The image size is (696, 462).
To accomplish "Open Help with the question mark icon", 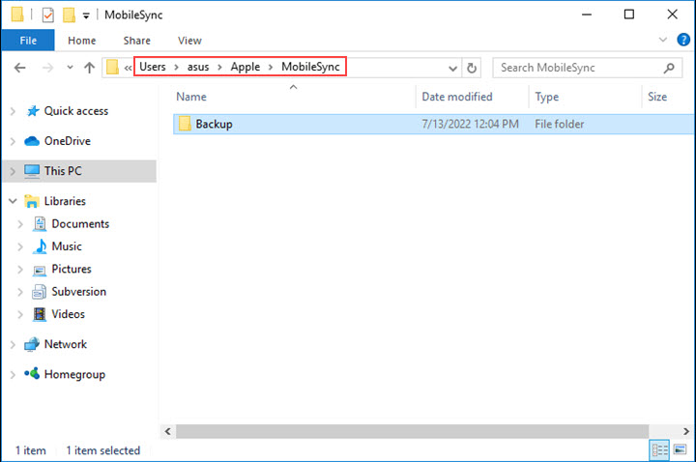I will coord(683,40).
